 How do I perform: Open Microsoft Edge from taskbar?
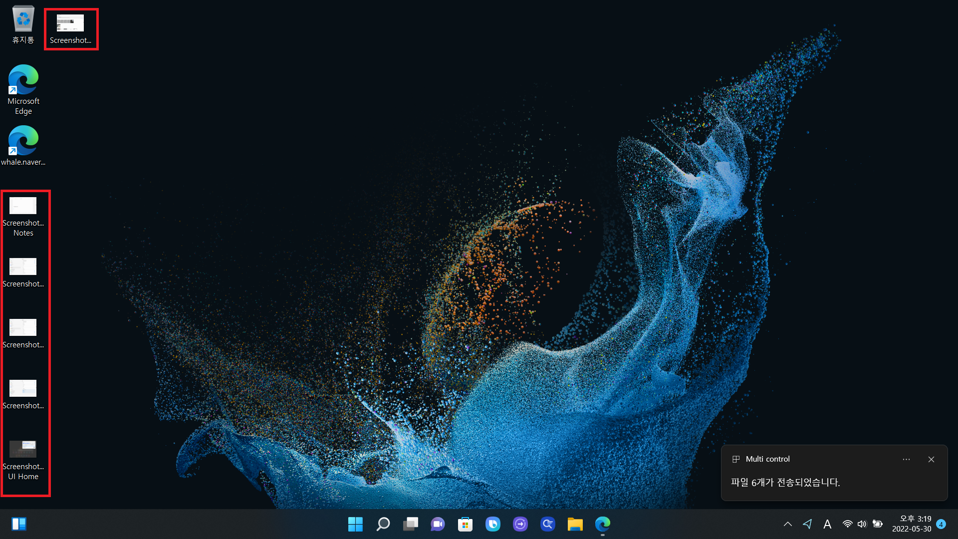coord(602,524)
